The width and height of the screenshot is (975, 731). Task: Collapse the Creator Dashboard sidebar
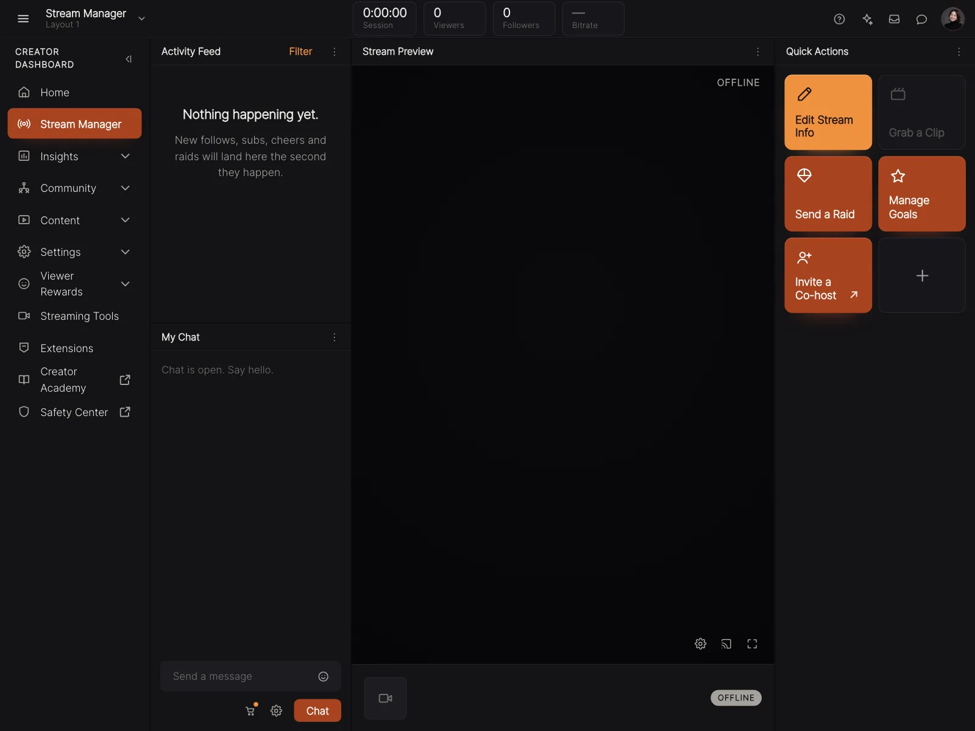(128, 59)
